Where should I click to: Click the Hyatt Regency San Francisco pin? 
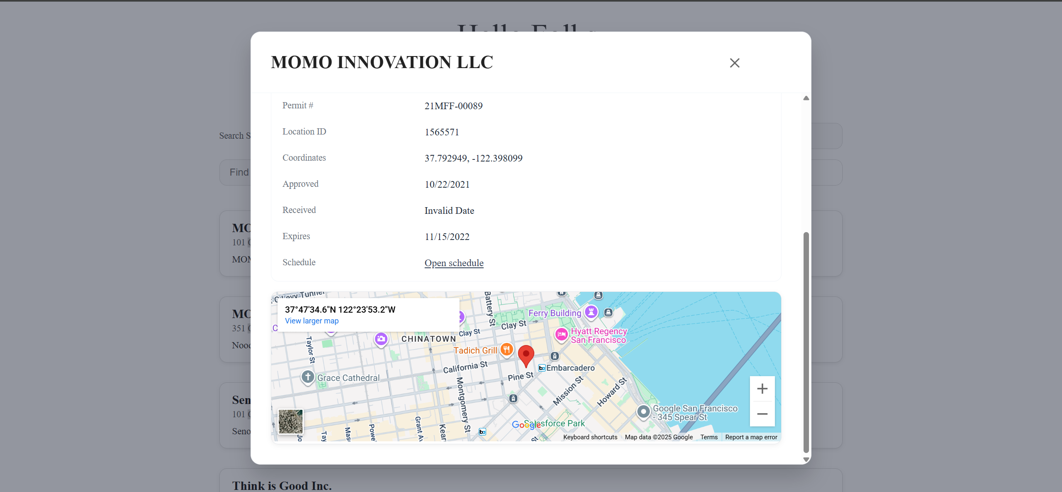click(x=561, y=335)
